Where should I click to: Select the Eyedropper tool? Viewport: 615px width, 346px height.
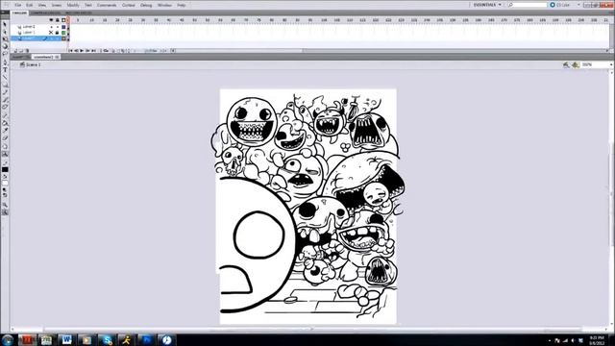click(5, 131)
